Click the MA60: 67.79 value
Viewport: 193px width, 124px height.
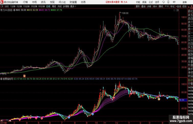click(56, 10)
